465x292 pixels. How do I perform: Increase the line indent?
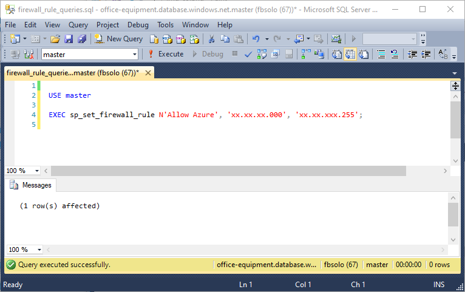(426, 54)
